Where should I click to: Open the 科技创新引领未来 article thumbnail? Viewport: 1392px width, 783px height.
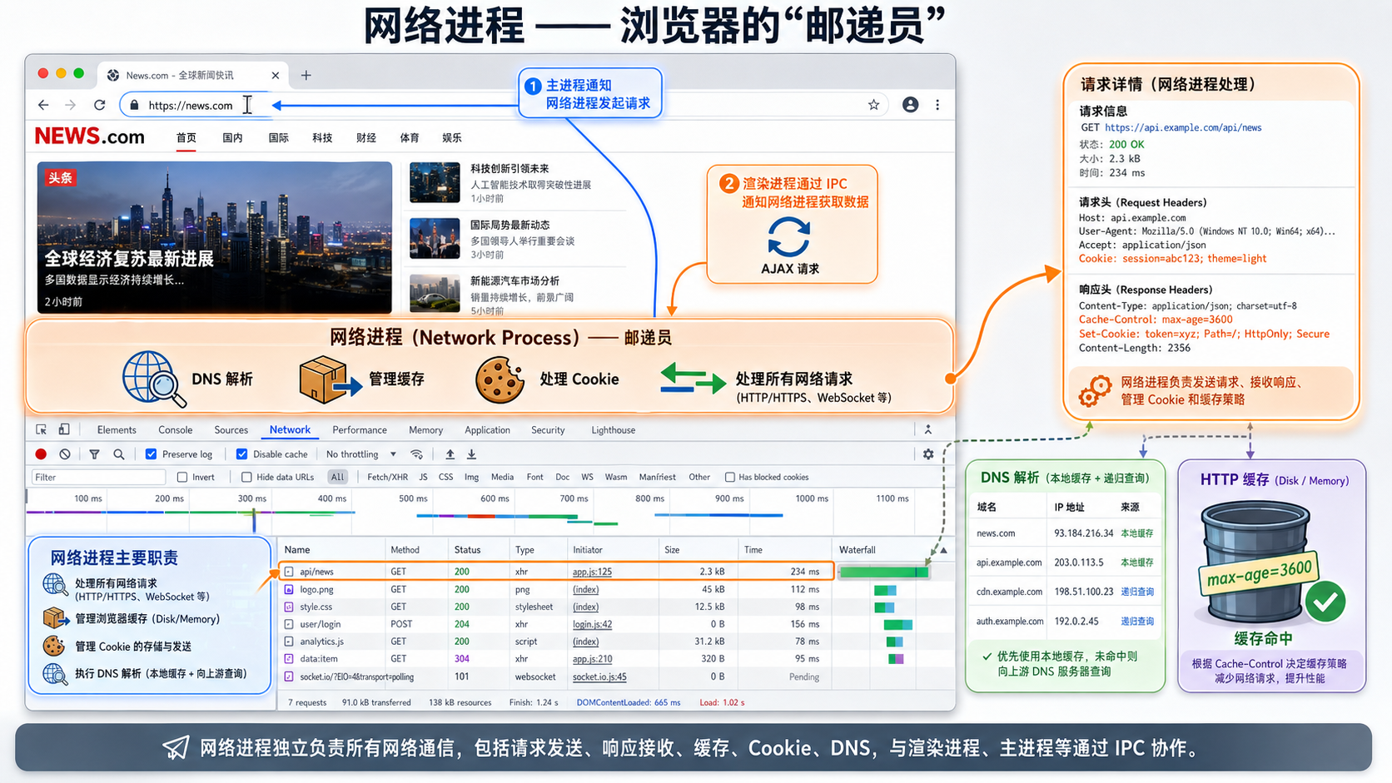[435, 183]
